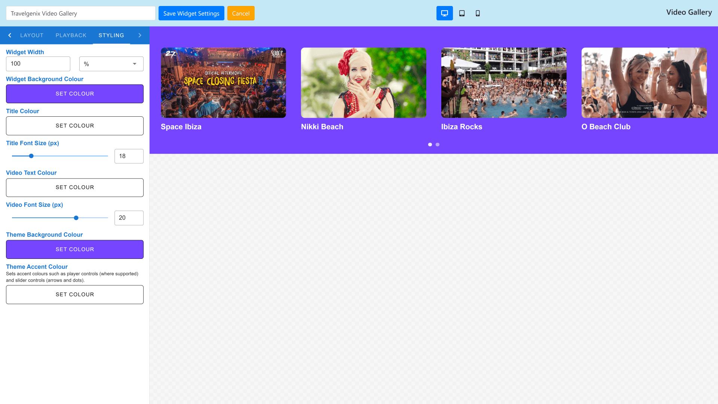Switch to mobile phone preview mode
The width and height of the screenshot is (718, 404).
tap(478, 13)
